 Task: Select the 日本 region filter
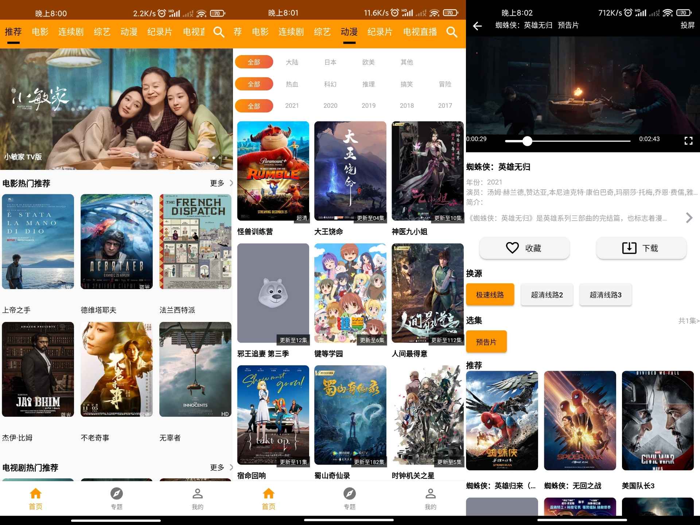tap(330, 62)
